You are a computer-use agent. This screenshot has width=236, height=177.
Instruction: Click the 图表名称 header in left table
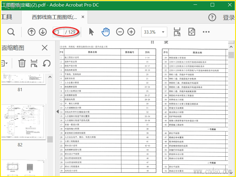pos(92,52)
